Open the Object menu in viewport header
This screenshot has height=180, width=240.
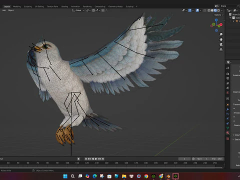11,10
